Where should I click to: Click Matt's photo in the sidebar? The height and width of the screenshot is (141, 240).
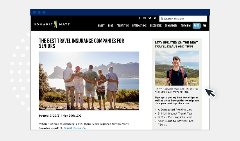coord(177,68)
